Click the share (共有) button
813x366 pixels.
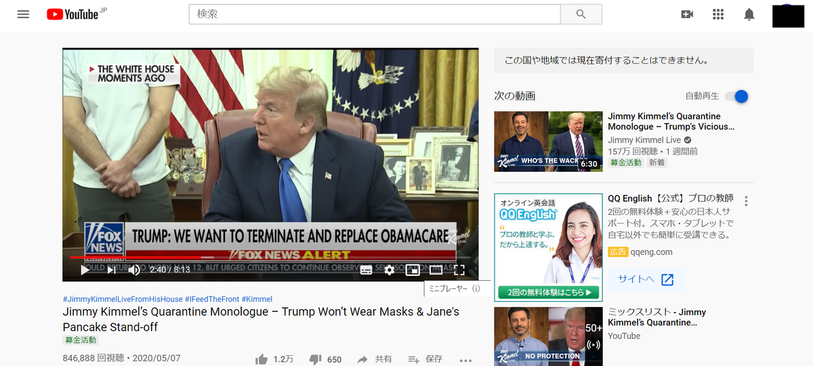point(375,359)
